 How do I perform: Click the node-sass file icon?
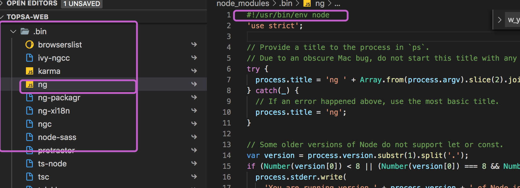[30, 137]
